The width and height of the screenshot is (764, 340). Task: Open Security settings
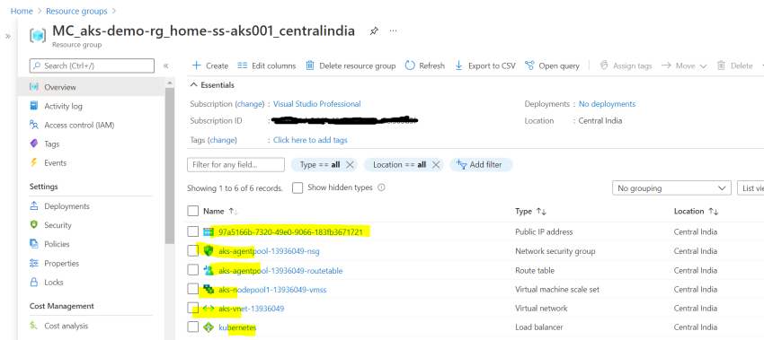(58, 225)
